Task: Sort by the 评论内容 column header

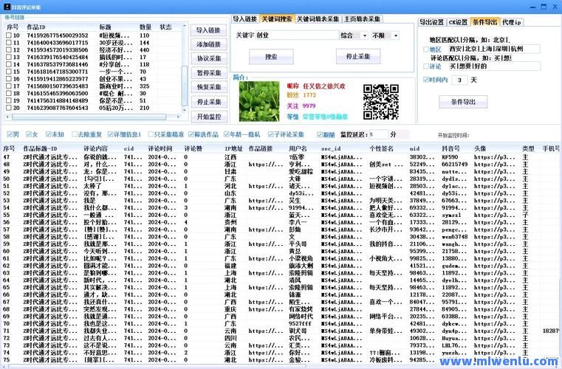Action: tap(96, 148)
